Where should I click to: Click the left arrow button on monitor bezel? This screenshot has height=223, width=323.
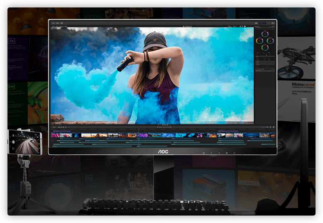(x=211, y=153)
